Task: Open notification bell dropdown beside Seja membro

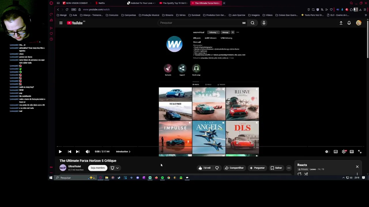Action: point(115,168)
